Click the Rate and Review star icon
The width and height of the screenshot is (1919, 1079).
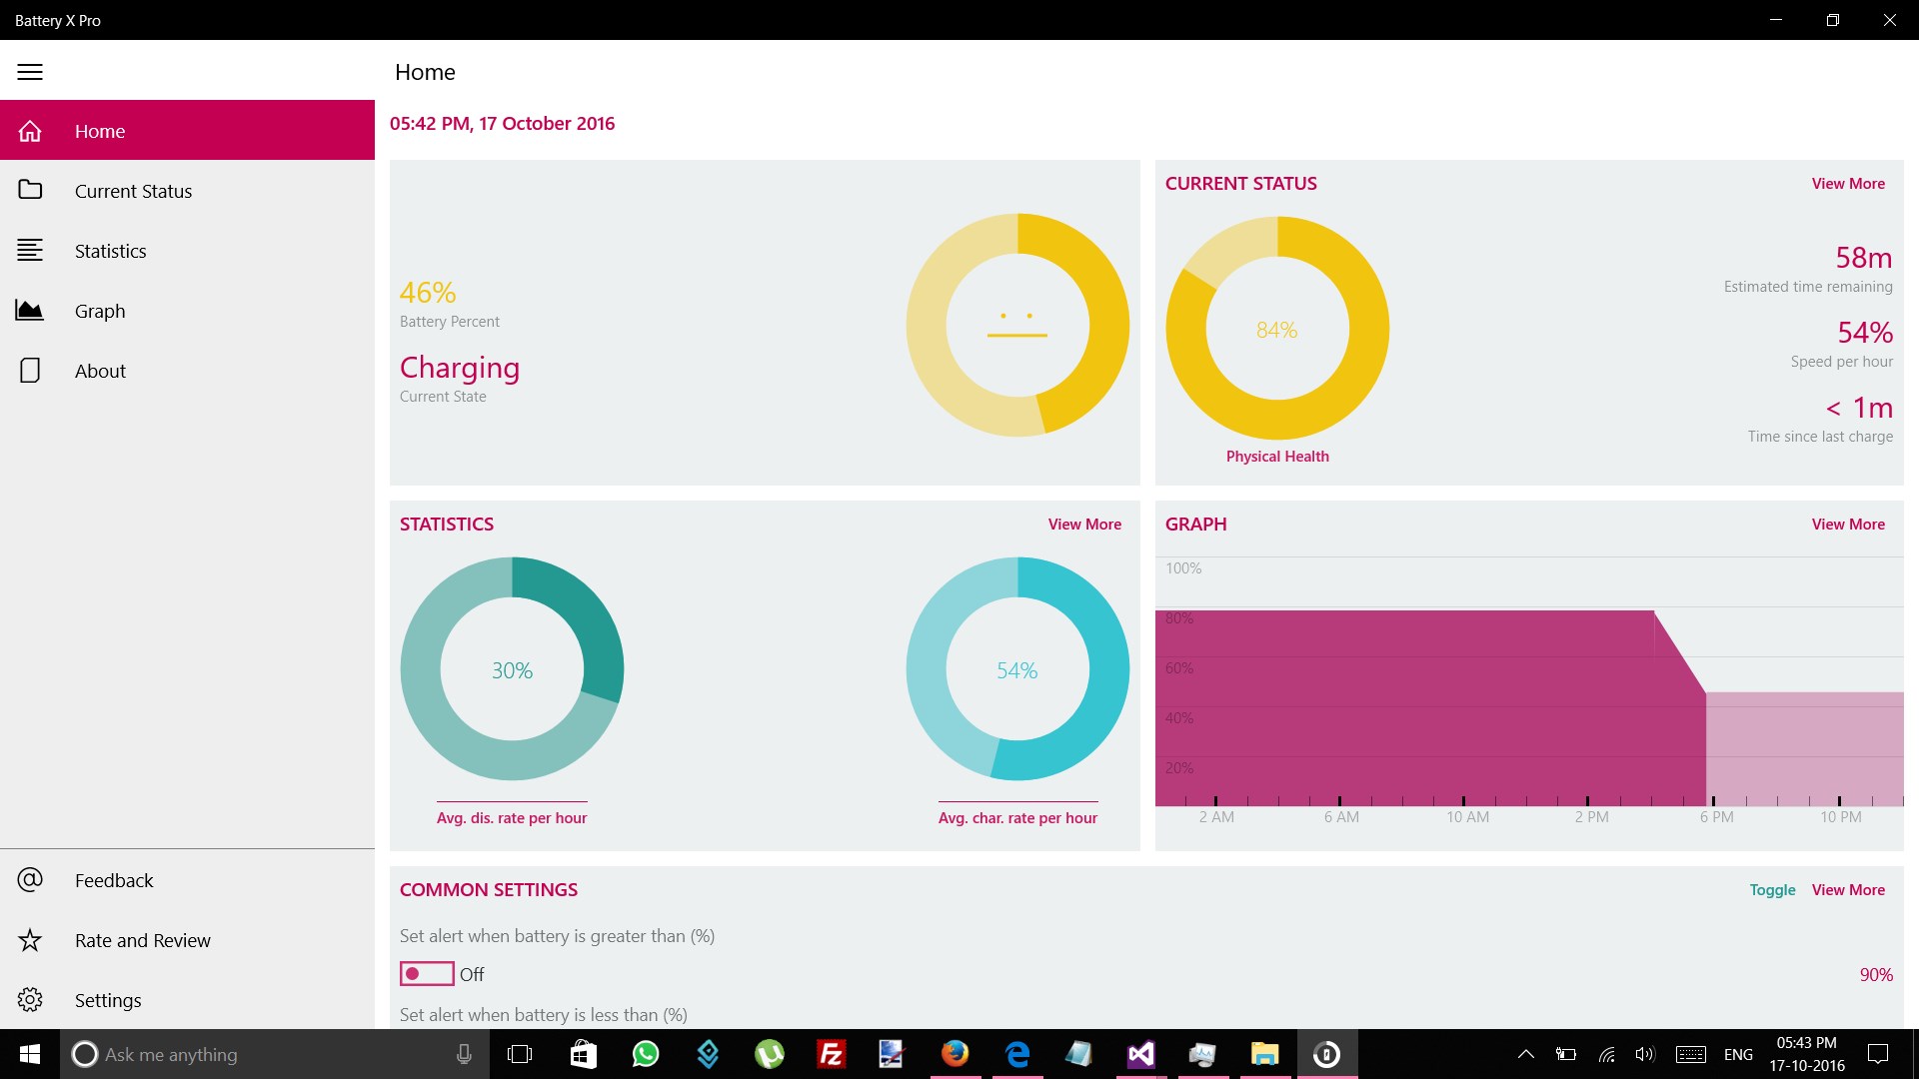pos(30,940)
